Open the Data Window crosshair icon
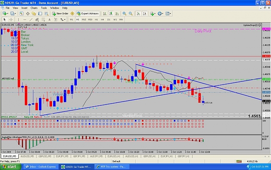This screenshot has width=271, height=170. [x=28, y=13]
